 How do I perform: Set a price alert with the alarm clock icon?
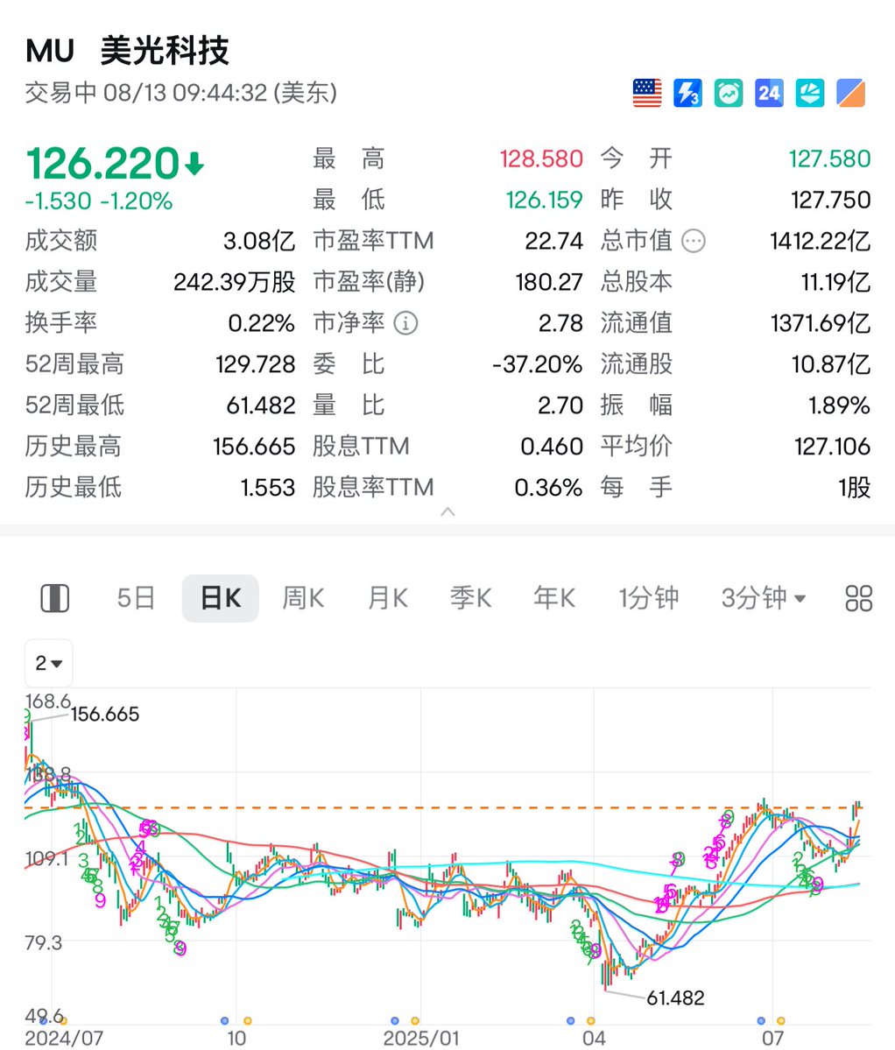[729, 93]
